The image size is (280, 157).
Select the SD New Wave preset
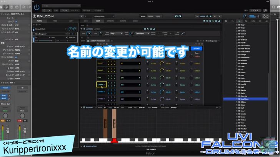point(245,99)
